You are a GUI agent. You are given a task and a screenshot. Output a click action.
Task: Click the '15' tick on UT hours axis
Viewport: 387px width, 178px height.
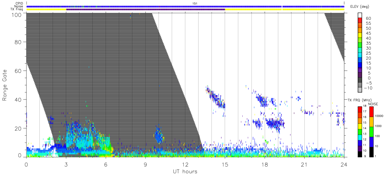(x=225, y=165)
